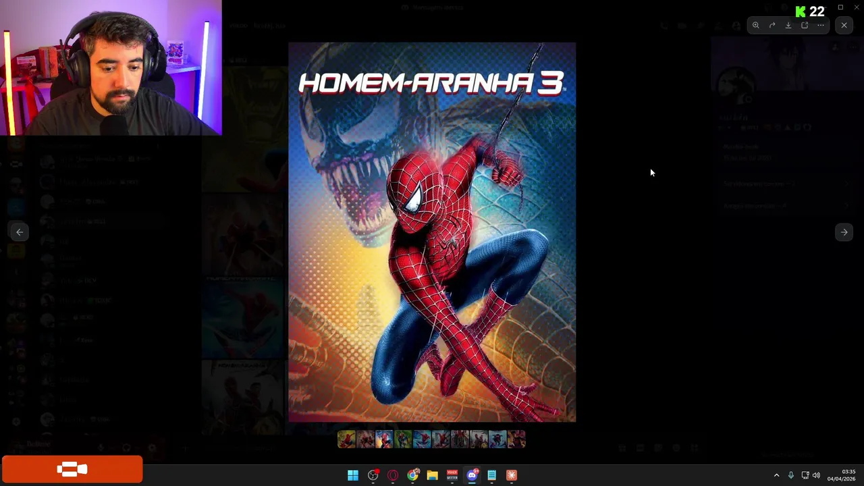
Task: Open the Notepad app from the taskbar
Action: pos(492,475)
